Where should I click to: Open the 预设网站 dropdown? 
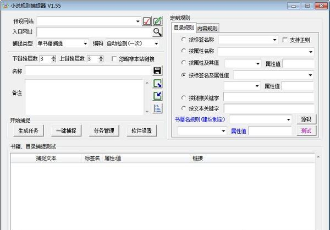coord(138,21)
